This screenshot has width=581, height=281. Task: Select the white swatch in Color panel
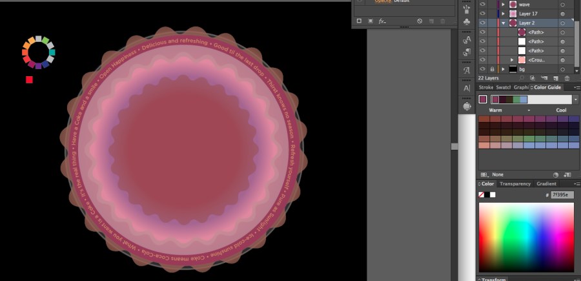[493, 194]
